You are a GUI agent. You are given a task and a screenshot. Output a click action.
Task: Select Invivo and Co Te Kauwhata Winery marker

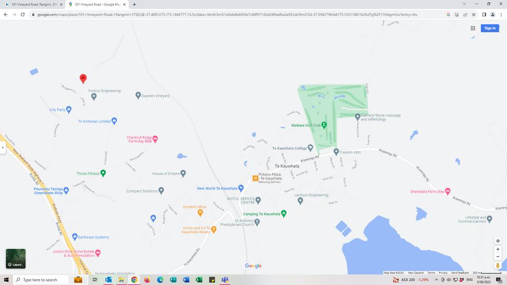click(x=213, y=230)
